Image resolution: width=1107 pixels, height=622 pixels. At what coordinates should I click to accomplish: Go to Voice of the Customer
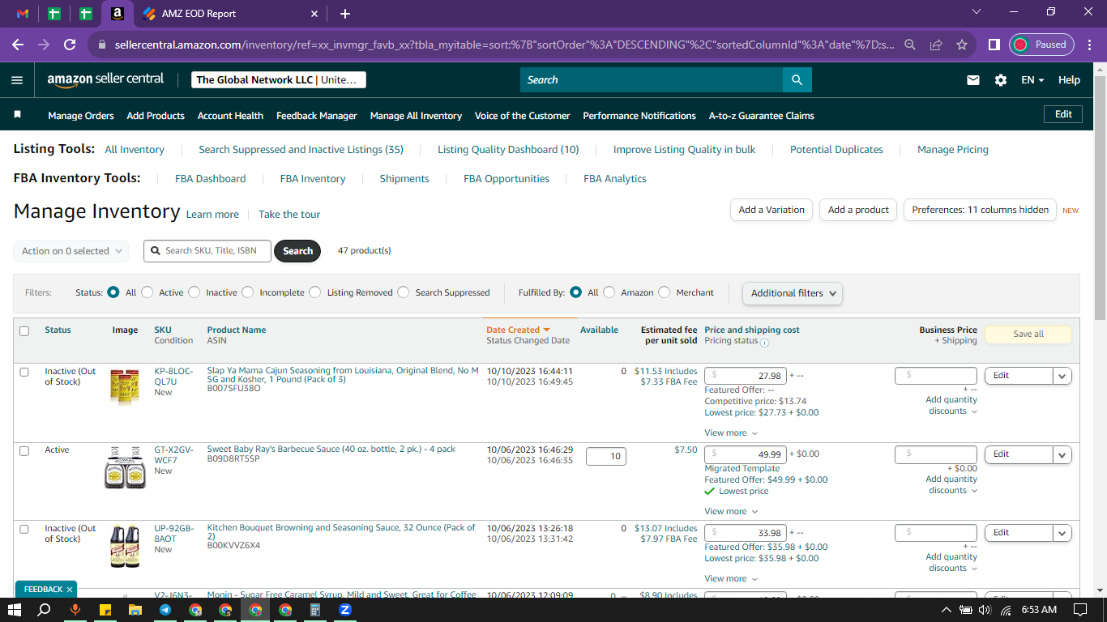click(x=523, y=116)
